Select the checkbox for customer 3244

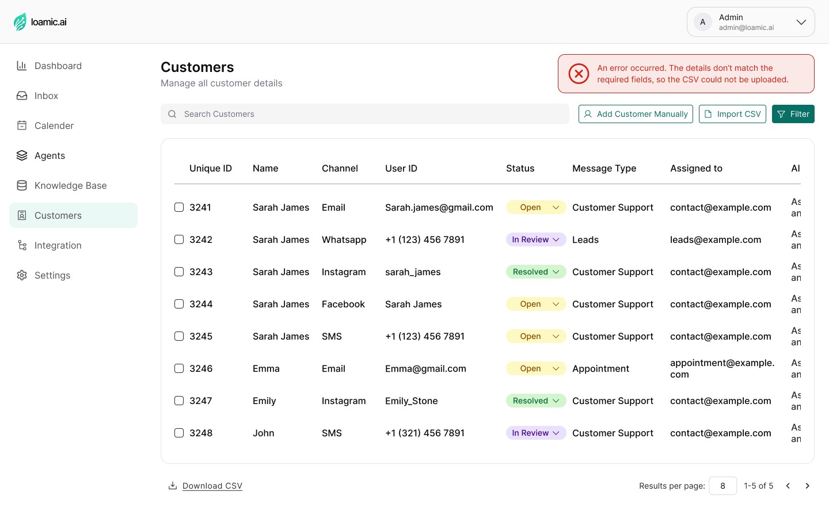coord(179,304)
